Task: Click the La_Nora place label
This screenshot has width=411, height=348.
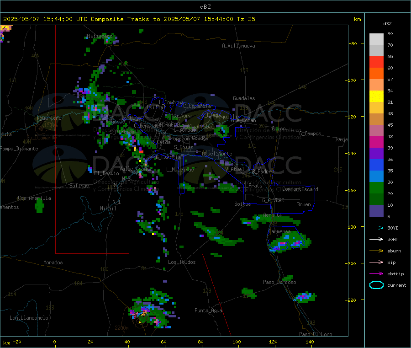Action: pyautogui.click(x=182, y=116)
